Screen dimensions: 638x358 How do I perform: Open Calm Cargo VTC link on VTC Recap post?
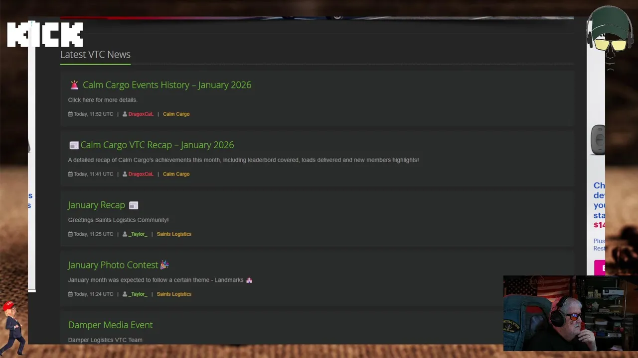[176, 174]
